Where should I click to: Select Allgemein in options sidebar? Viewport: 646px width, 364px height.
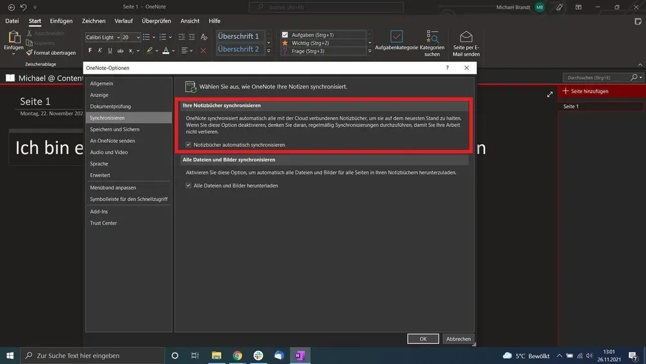click(x=129, y=83)
